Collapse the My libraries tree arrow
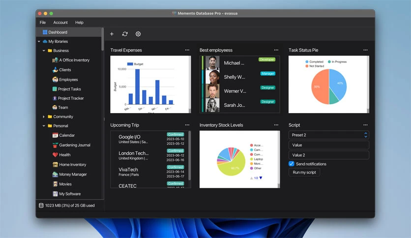411x238 pixels. coord(39,41)
